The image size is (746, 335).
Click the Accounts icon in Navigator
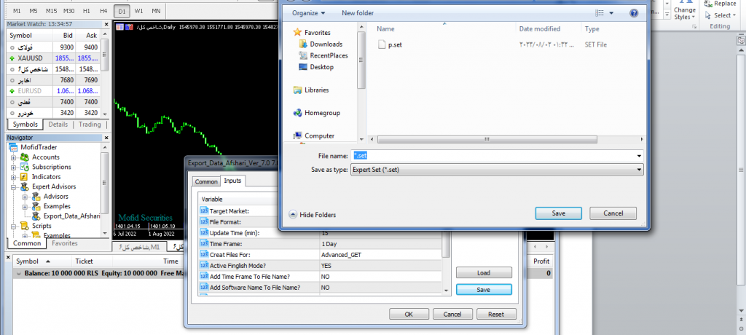click(24, 157)
